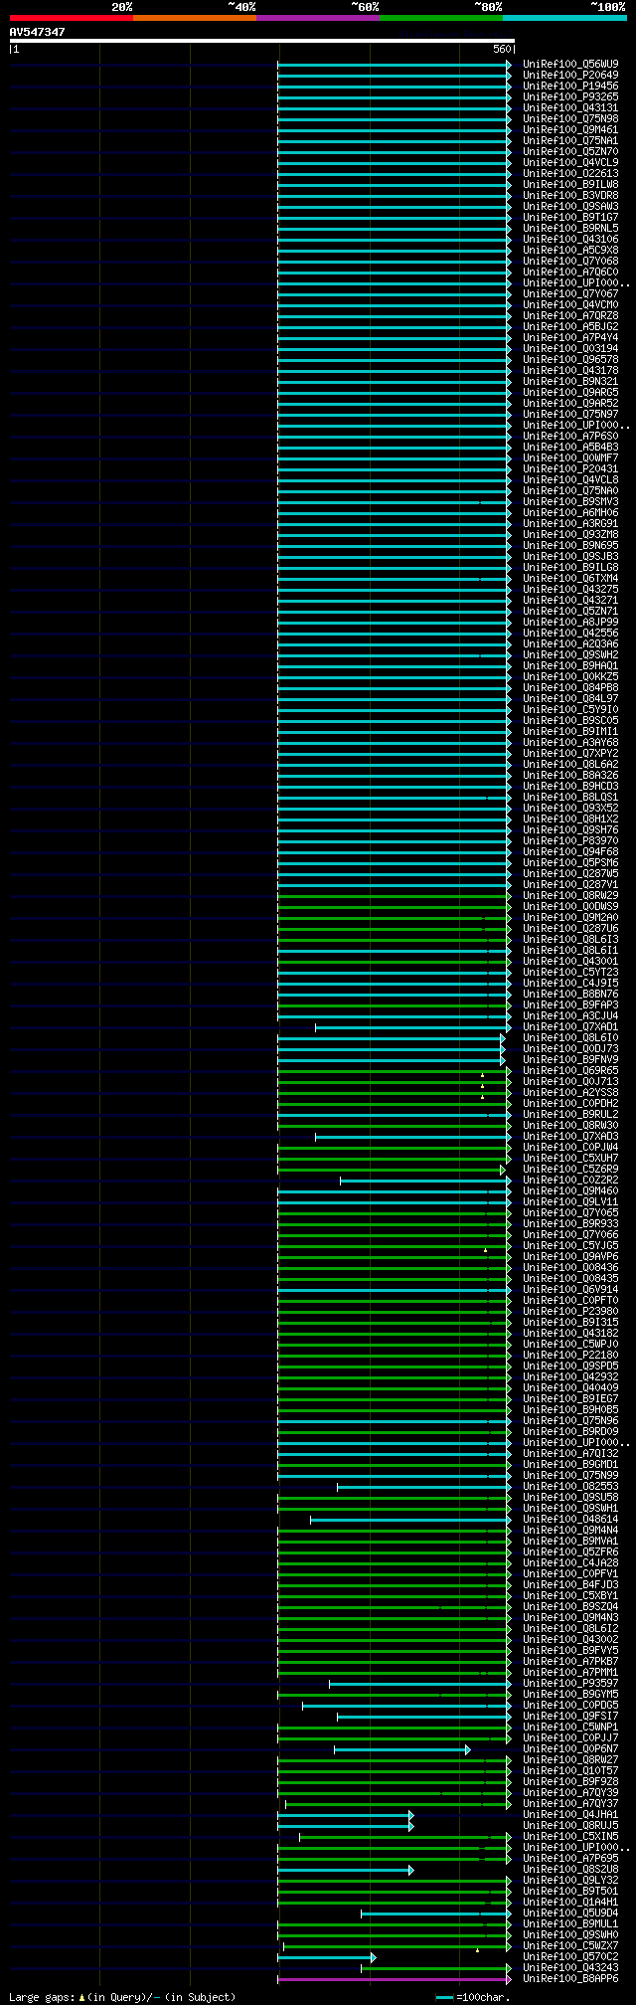Viewport: 636px width, 2005px height.
Task: Select the UniRef100_A7QRZ8 label
Action: 570,315
